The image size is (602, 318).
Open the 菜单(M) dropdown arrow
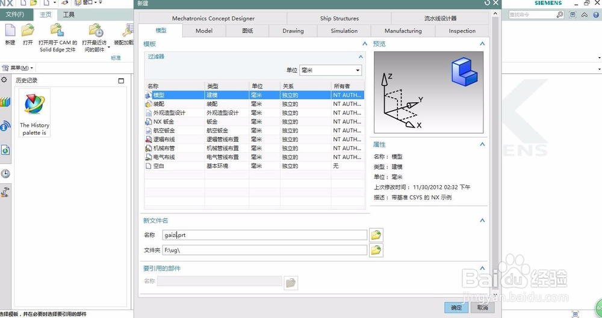pyautogui.click(x=31, y=69)
